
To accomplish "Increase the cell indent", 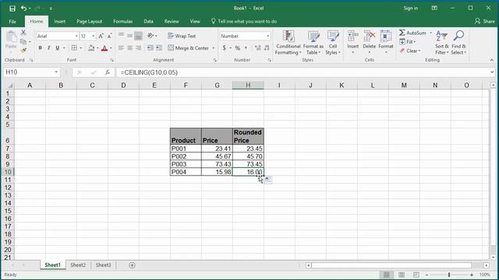I will pyautogui.click(x=159, y=48).
